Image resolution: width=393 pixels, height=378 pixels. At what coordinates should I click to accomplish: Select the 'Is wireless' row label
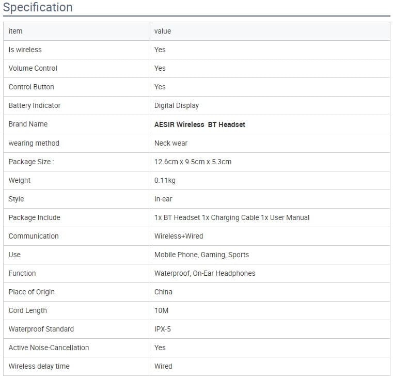click(x=25, y=50)
